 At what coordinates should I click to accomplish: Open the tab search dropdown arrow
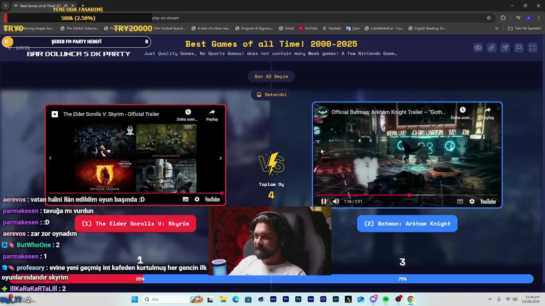(x=6, y=6)
